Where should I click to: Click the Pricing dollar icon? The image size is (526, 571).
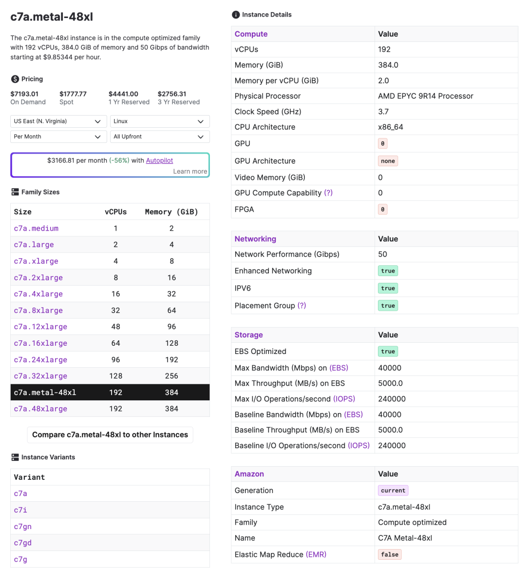[x=15, y=79]
